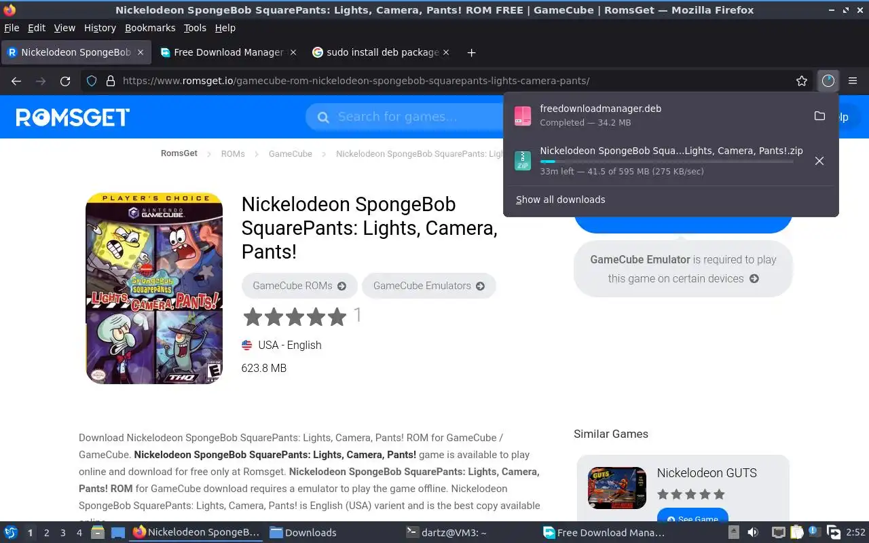Click the GameCube breadcrumb link
Screen dimensions: 869x543
[x=291, y=153]
